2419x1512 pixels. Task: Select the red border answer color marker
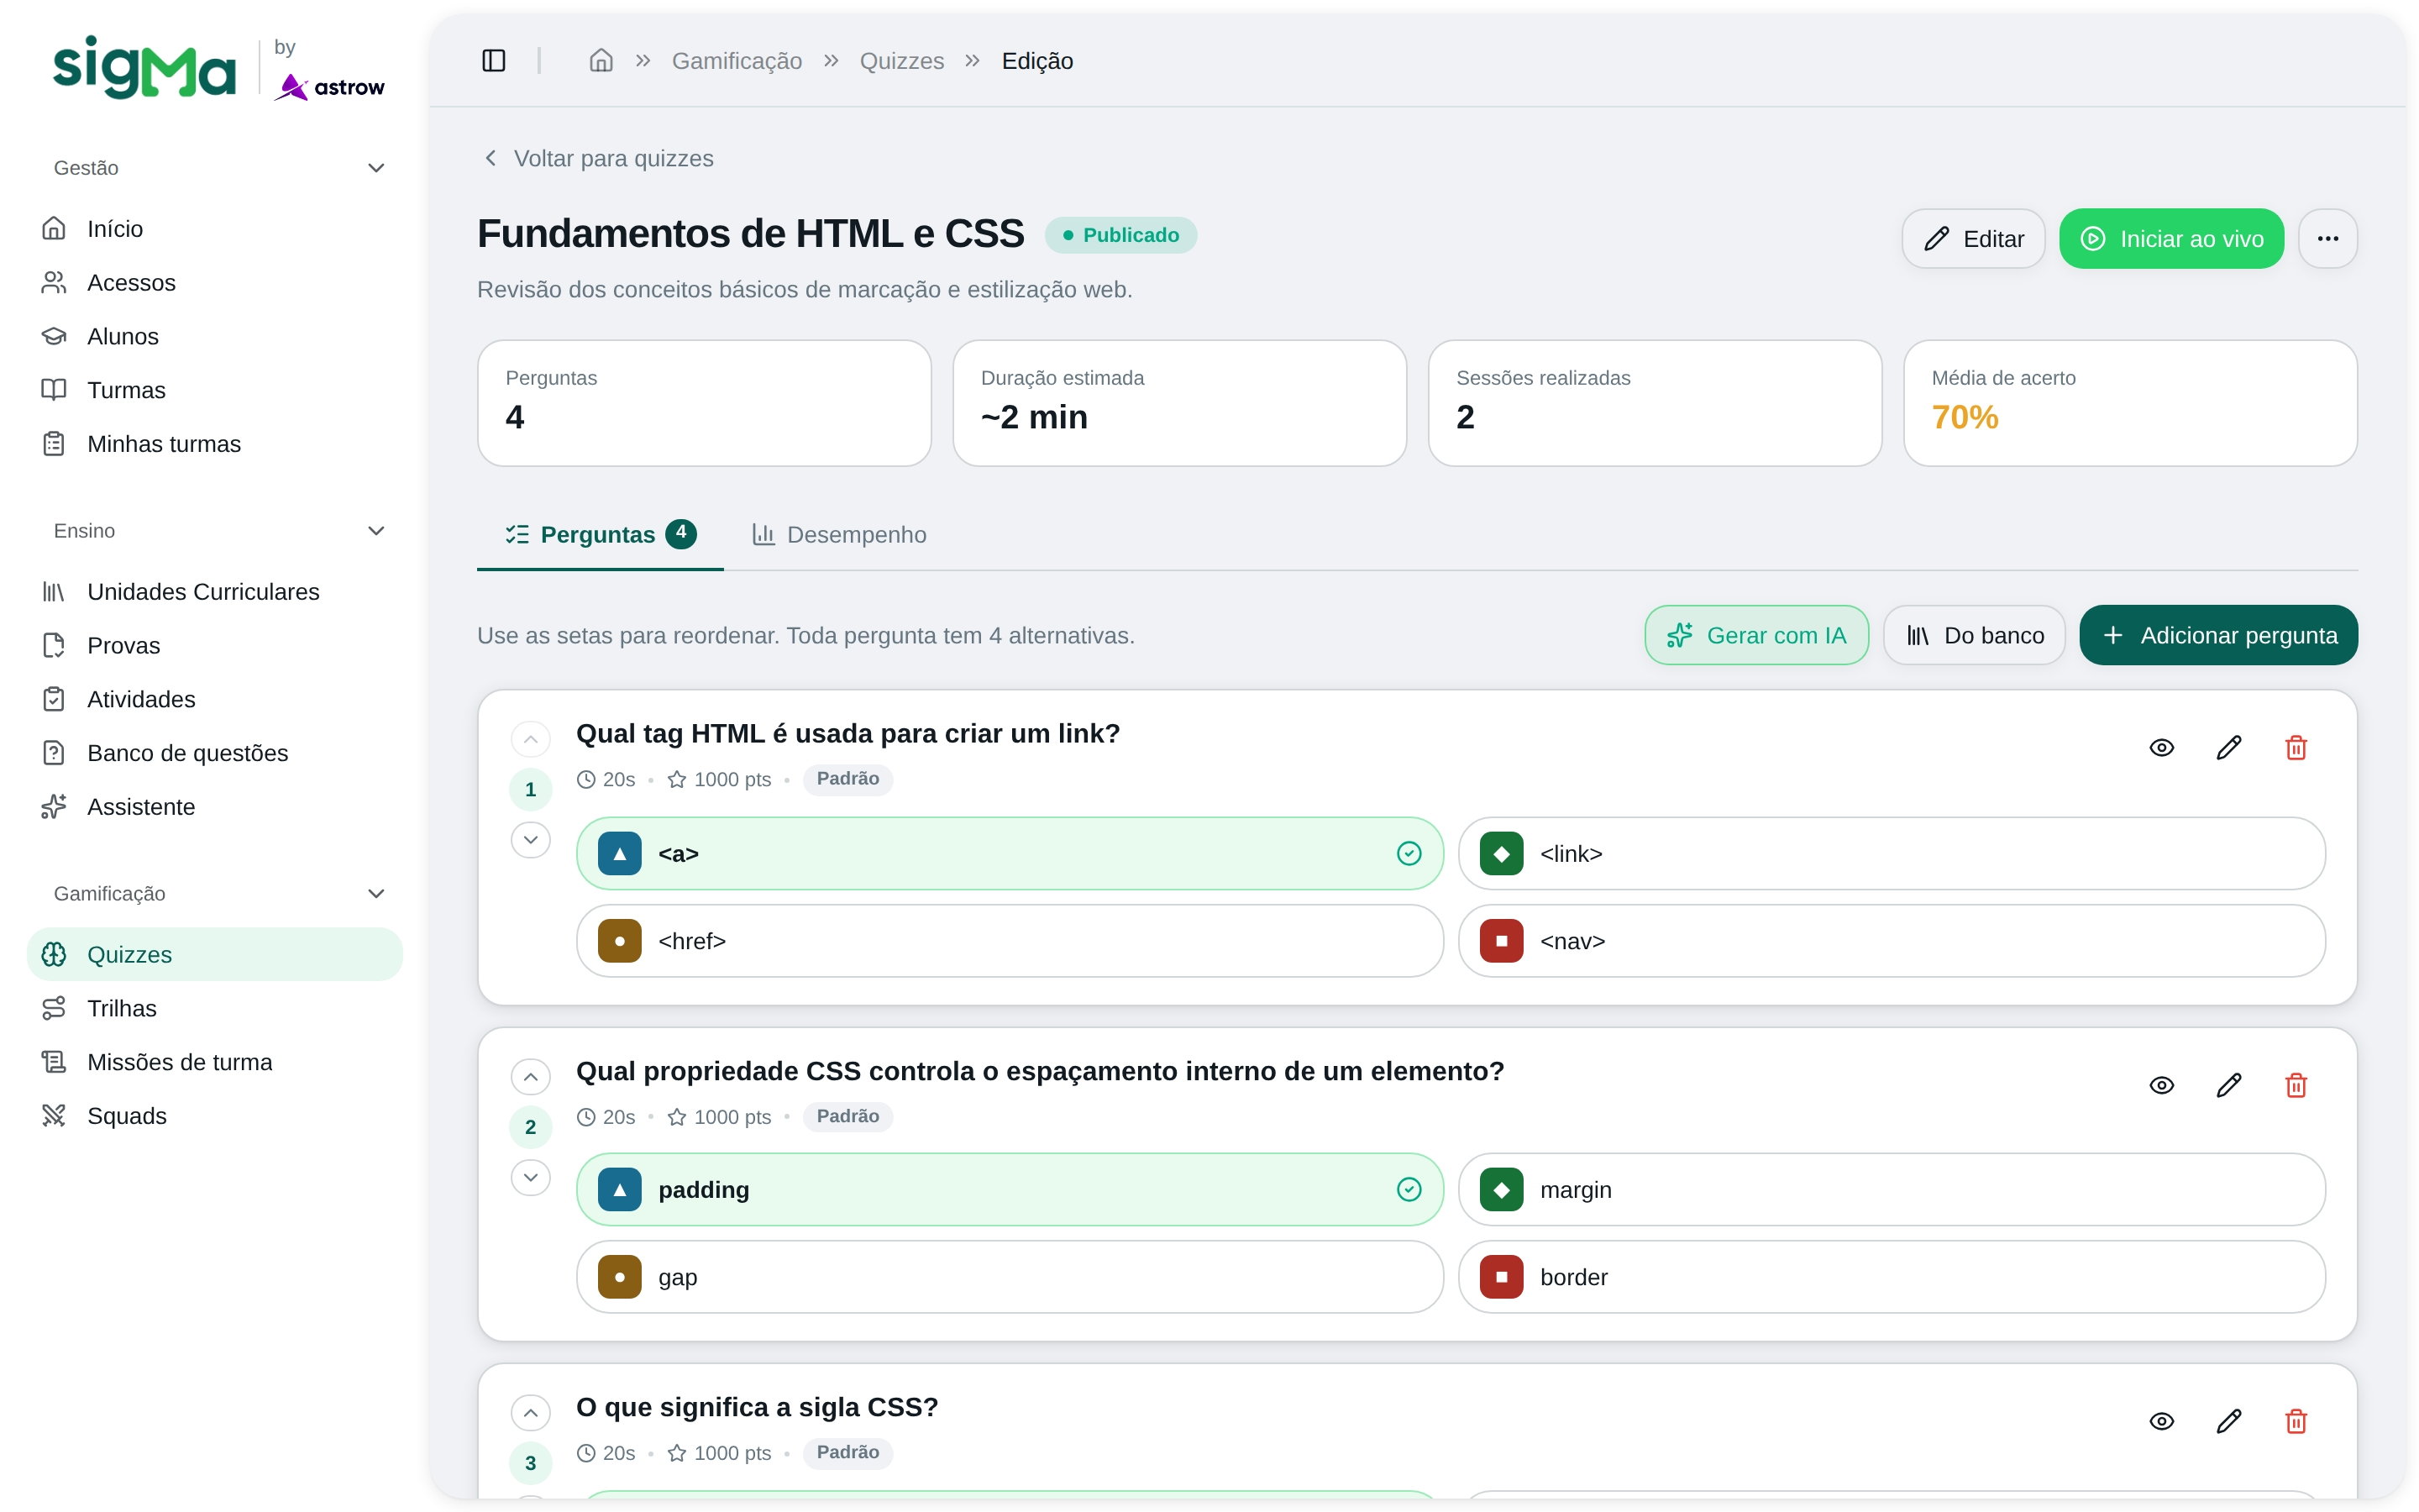coord(1502,1277)
